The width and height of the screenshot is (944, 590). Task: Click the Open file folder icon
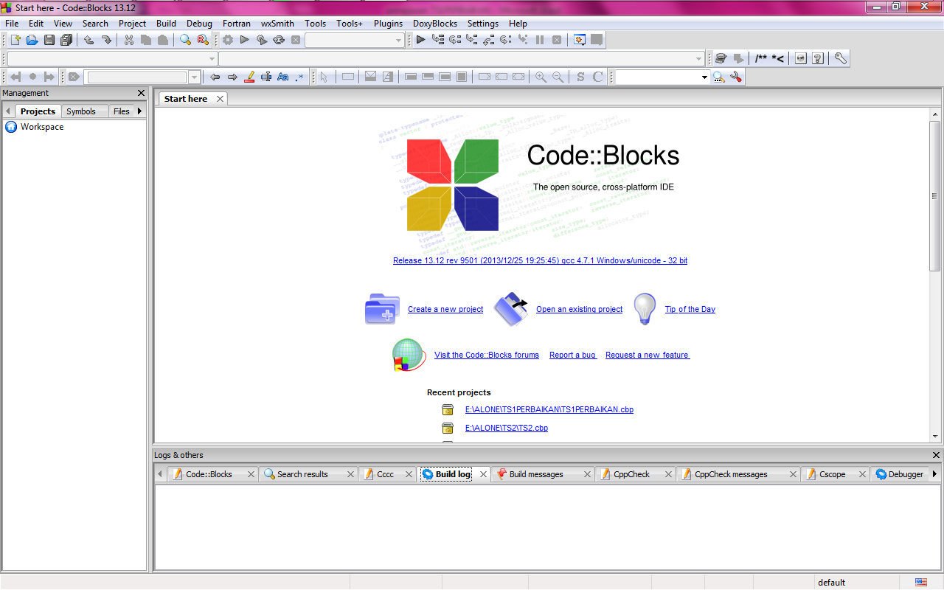click(32, 40)
